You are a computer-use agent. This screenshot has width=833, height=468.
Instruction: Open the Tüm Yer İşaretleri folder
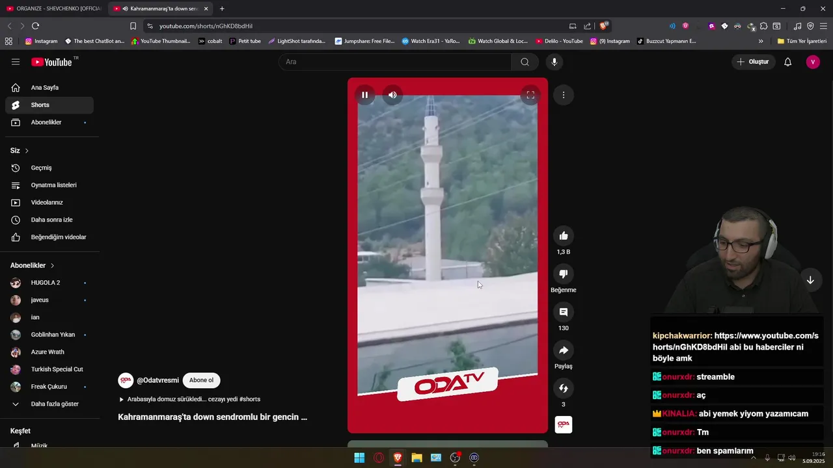(x=802, y=41)
